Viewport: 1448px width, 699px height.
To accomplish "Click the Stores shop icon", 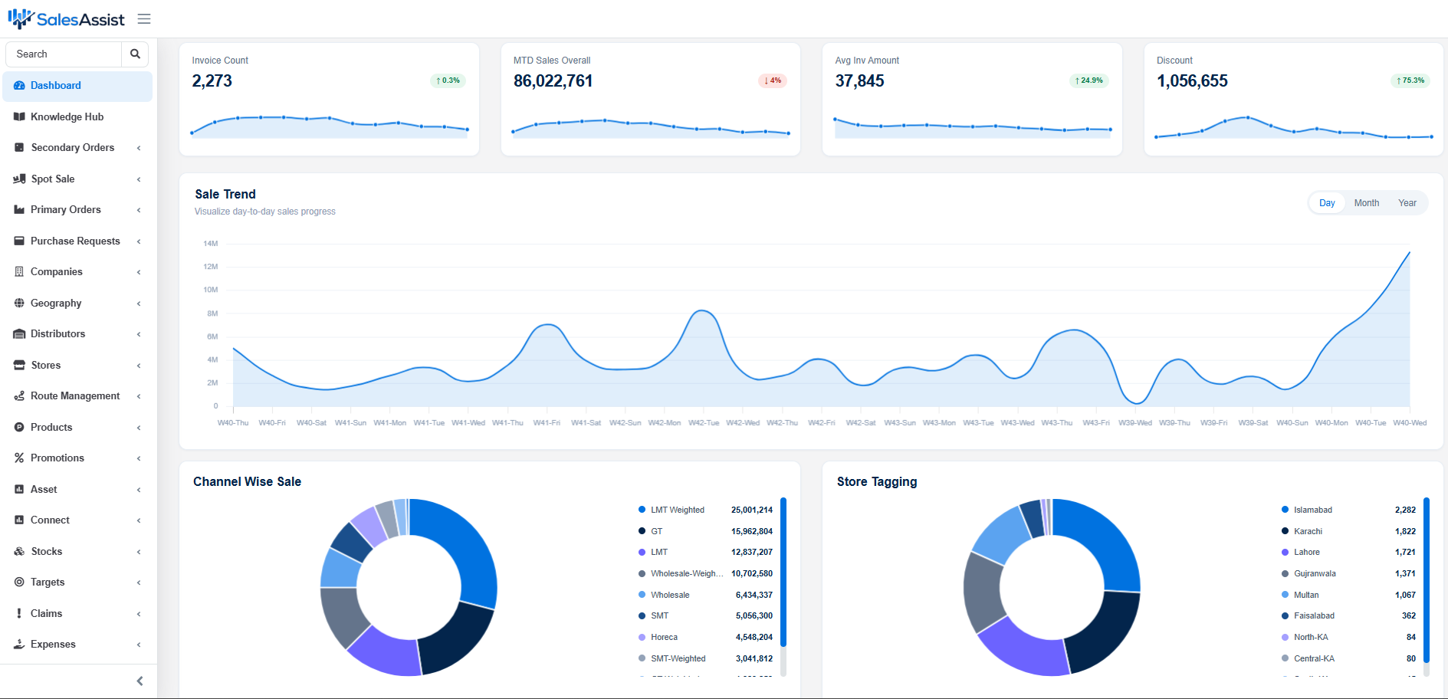I will (19, 365).
